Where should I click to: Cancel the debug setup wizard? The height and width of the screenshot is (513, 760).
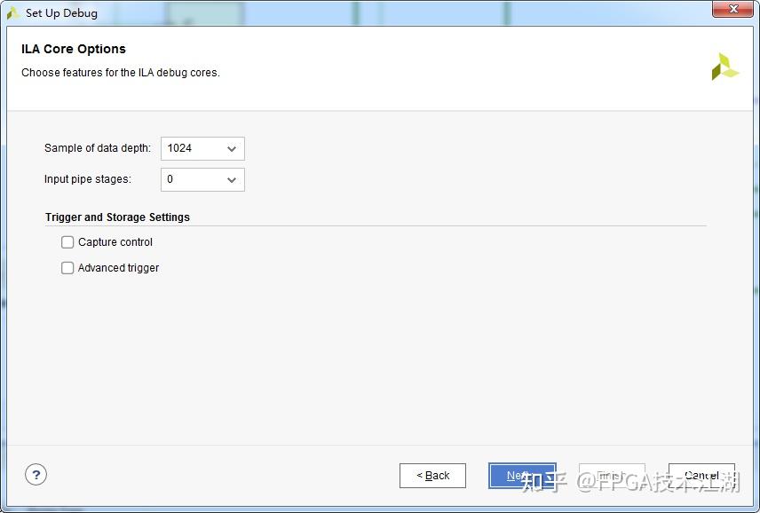[701, 476]
